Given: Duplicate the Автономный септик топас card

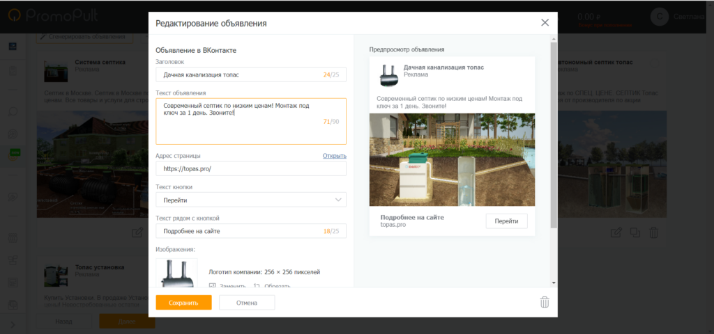Looking at the screenshot, I should [x=635, y=232].
